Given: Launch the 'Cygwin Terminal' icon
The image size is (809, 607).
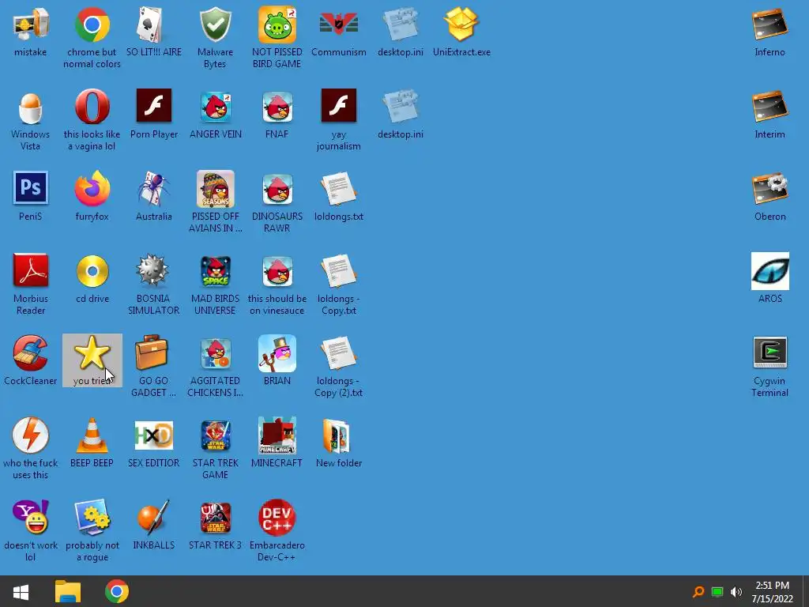Looking at the screenshot, I should click(x=769, y=353).
